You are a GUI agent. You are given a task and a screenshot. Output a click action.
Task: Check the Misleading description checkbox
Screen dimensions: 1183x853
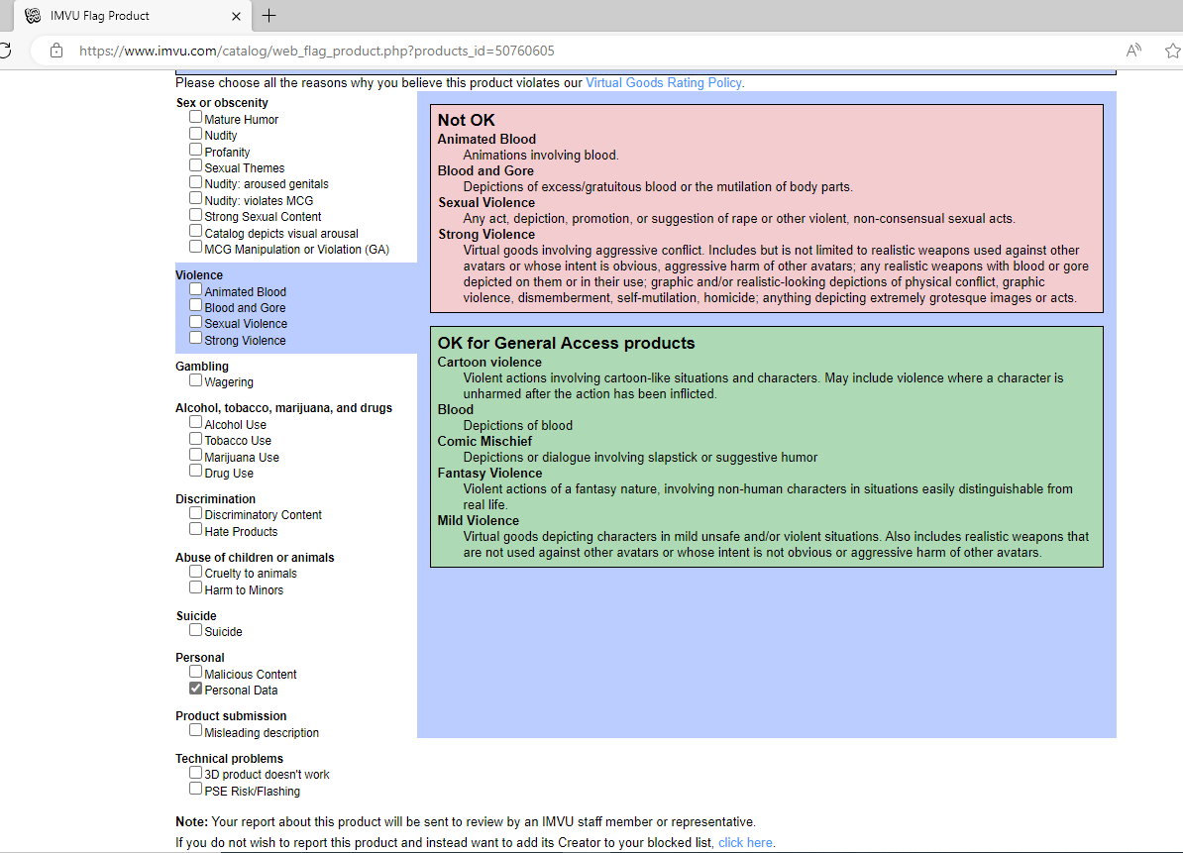(195, 730)
